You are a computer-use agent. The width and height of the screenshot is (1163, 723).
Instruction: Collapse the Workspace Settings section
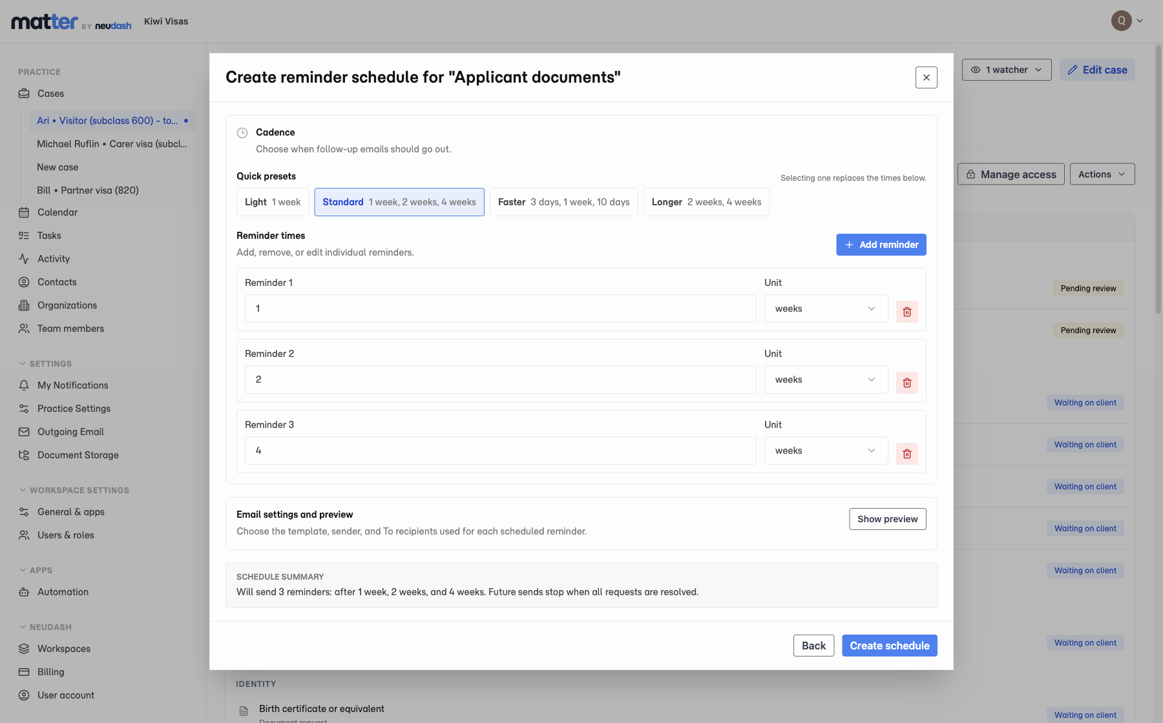coord(74,490)
